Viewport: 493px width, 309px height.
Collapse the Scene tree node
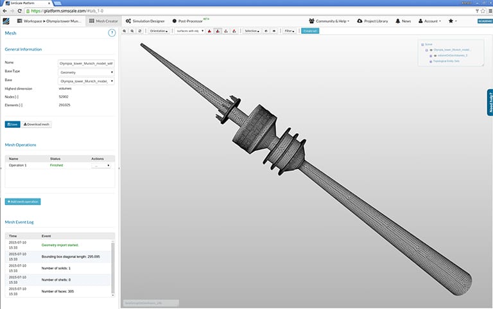click(x=421, y=44)
